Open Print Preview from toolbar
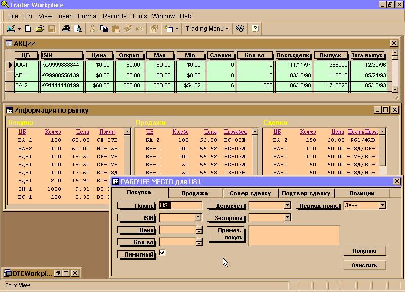The width and height of the screenshot is (405, 292). (x=77, y=29)
